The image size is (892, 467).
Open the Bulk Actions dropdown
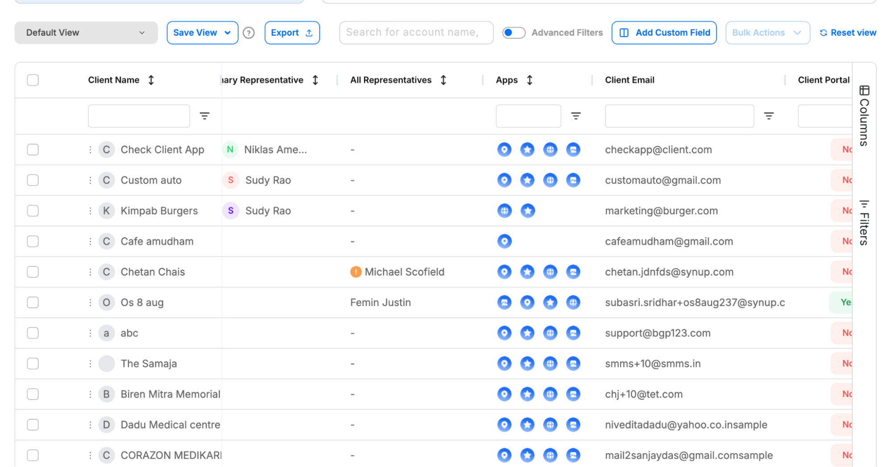coord(768,33)
